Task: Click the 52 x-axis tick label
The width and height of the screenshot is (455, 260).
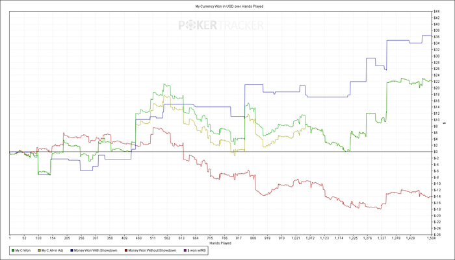Action: (24, 239)
